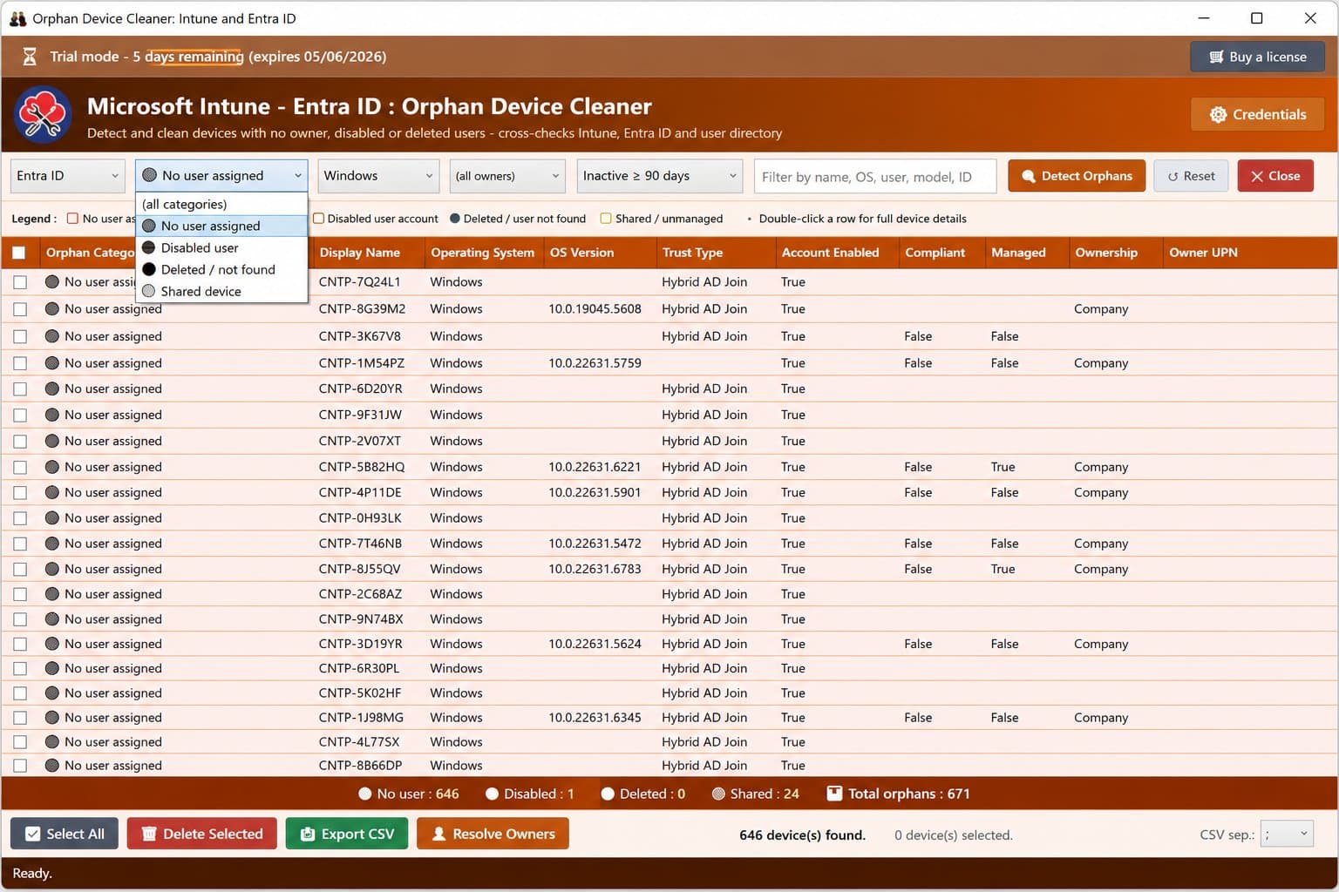
Task: Open the CSV separator dropdown
Action: [x=1287, y=834]
